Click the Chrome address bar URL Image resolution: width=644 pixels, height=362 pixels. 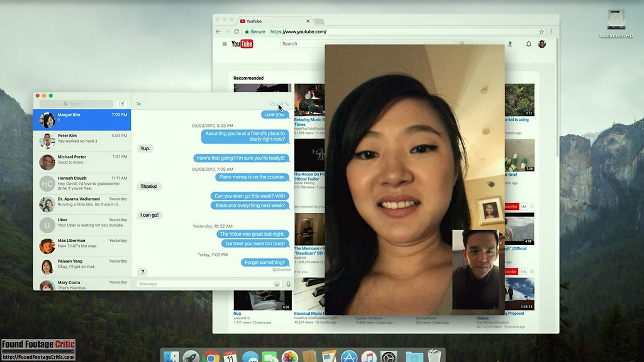pos(298,31)
